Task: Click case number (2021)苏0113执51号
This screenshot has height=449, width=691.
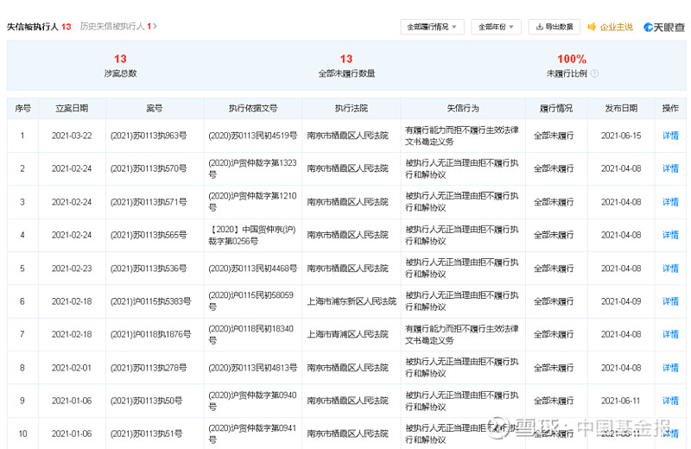Action: coord(146,433)
